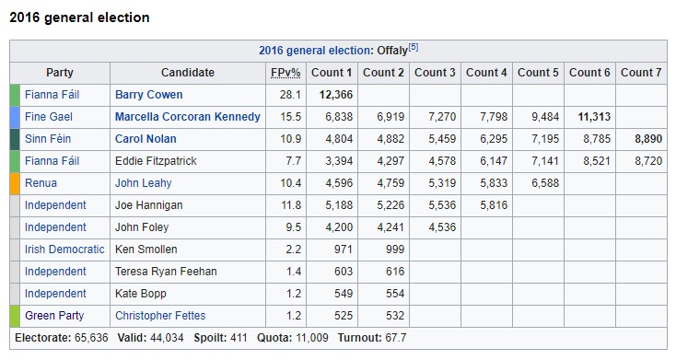Open Barry Cowen's page
Screen dimensions: 676x360
148,95
